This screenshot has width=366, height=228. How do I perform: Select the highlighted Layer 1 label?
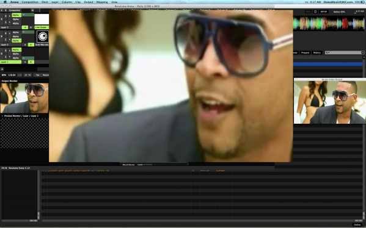click(11, 62)
